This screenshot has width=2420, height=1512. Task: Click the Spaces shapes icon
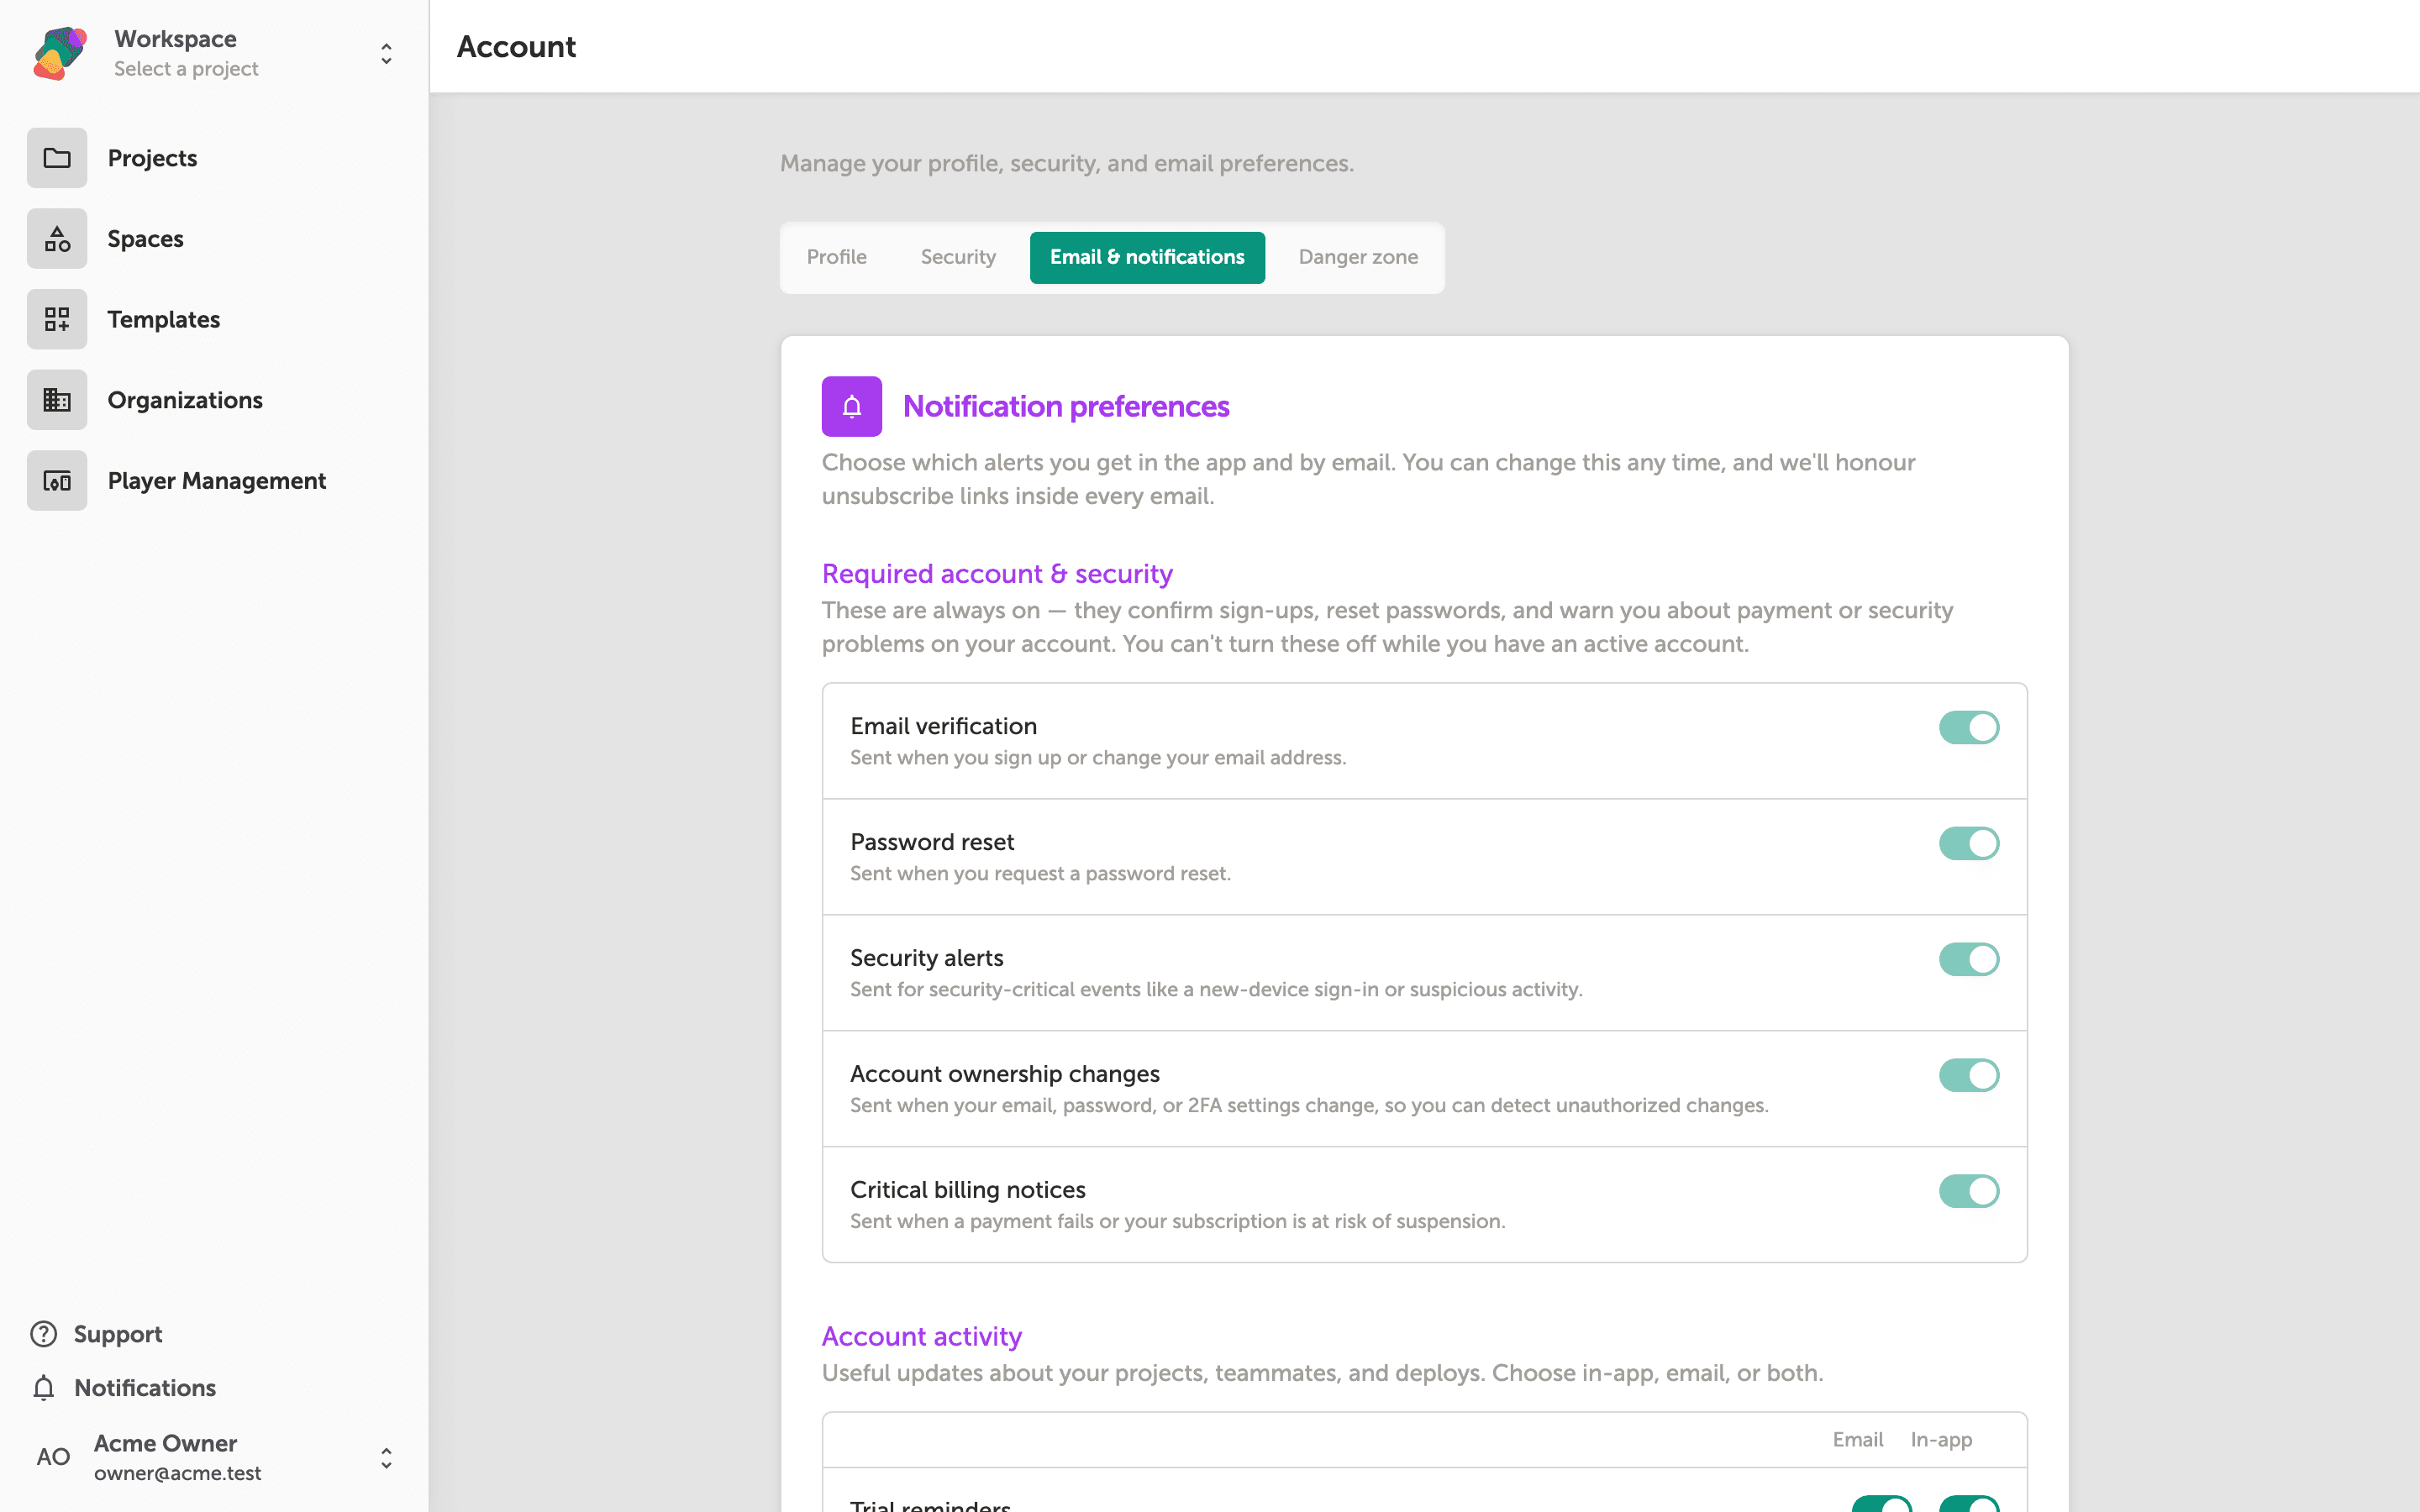pos(57,239)
